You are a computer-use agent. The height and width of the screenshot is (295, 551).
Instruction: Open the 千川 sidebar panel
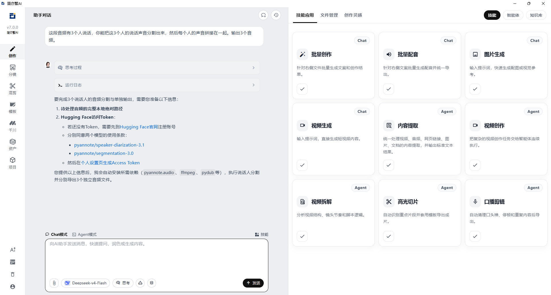click(12, 126)
